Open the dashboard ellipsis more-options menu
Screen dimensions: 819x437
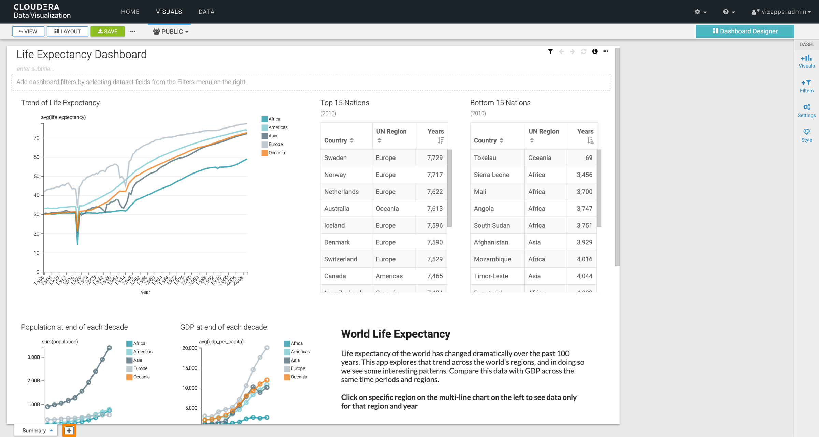606,51
